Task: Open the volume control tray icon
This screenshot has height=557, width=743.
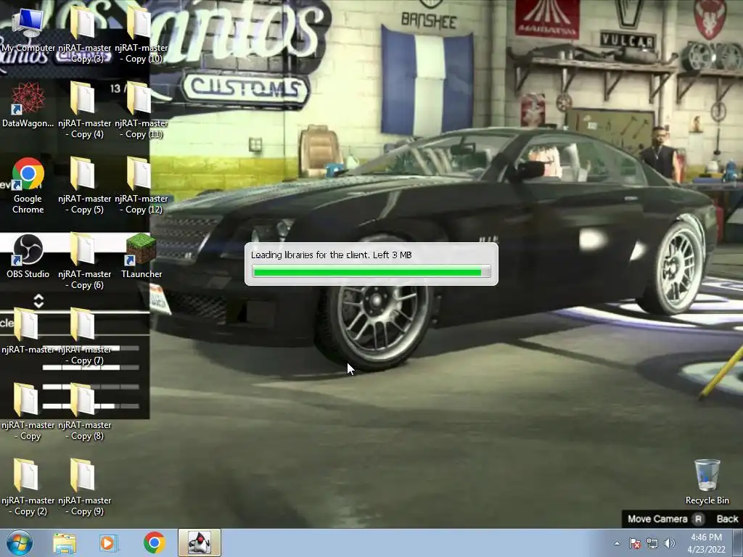Action: (x=669, y=543)
